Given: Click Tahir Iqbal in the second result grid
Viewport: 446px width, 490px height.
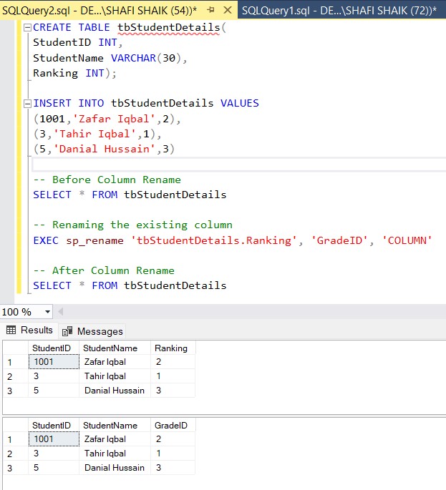Looking at the screenshot, I should [x=115, y=454].
